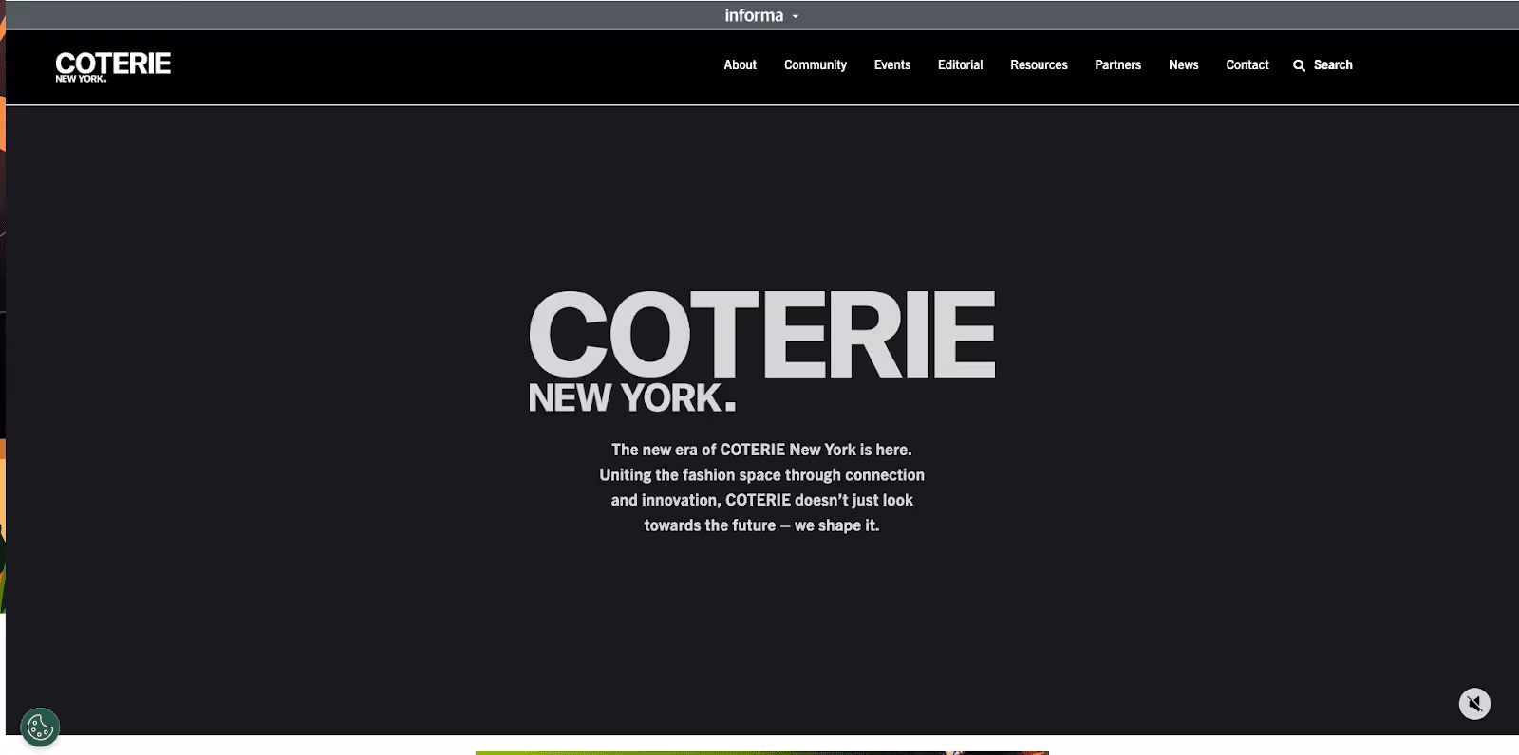Open the About menu
The image size is (1519, 755).
740,65
